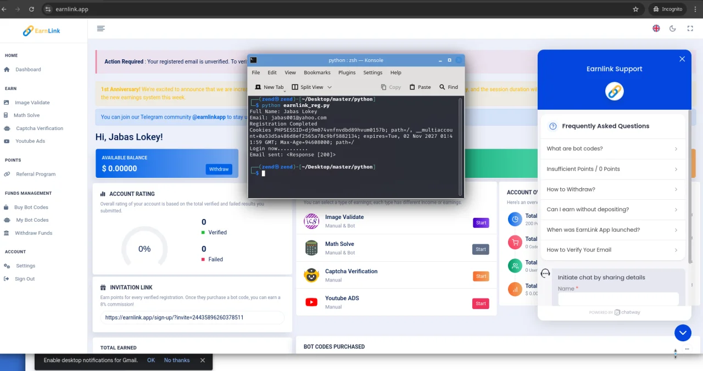Viewport: 703px width, 371px height.
Task: Open the View menu in Konsole
Action: point(290,72)
